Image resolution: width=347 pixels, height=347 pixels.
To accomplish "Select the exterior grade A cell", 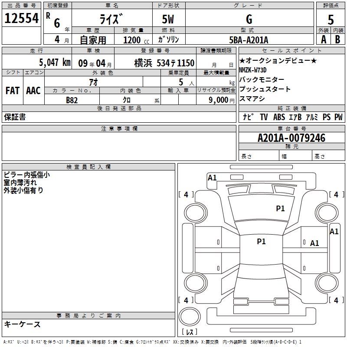I will pos(324,39).
